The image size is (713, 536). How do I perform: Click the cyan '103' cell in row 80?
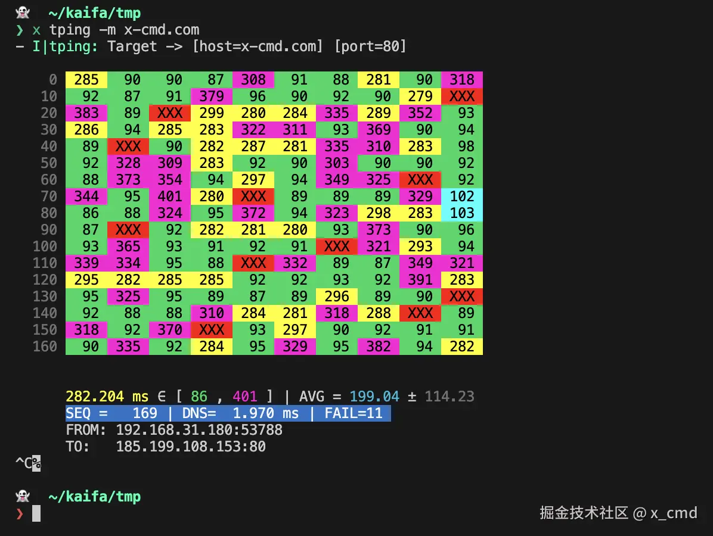[x=462, y=213]
